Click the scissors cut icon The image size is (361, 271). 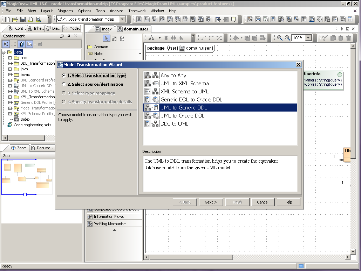tap(325, 38)
